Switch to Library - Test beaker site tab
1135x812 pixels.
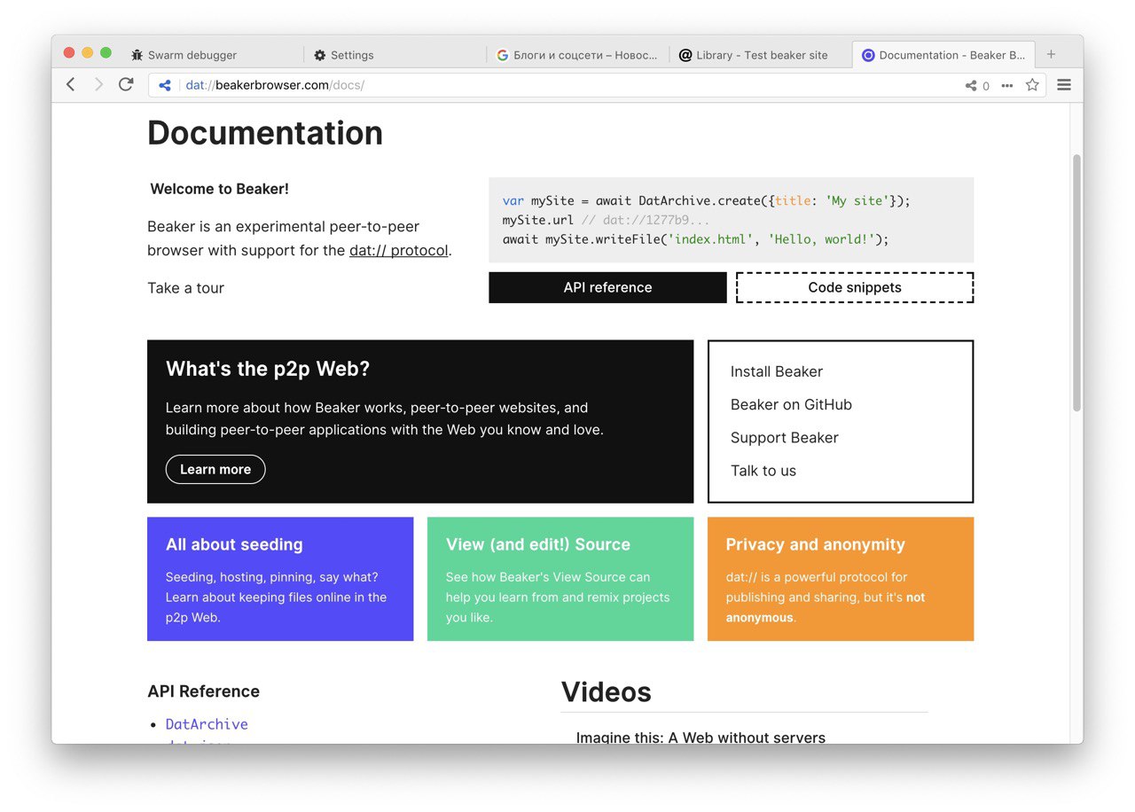pyautogui.click(x=761, y=55)
